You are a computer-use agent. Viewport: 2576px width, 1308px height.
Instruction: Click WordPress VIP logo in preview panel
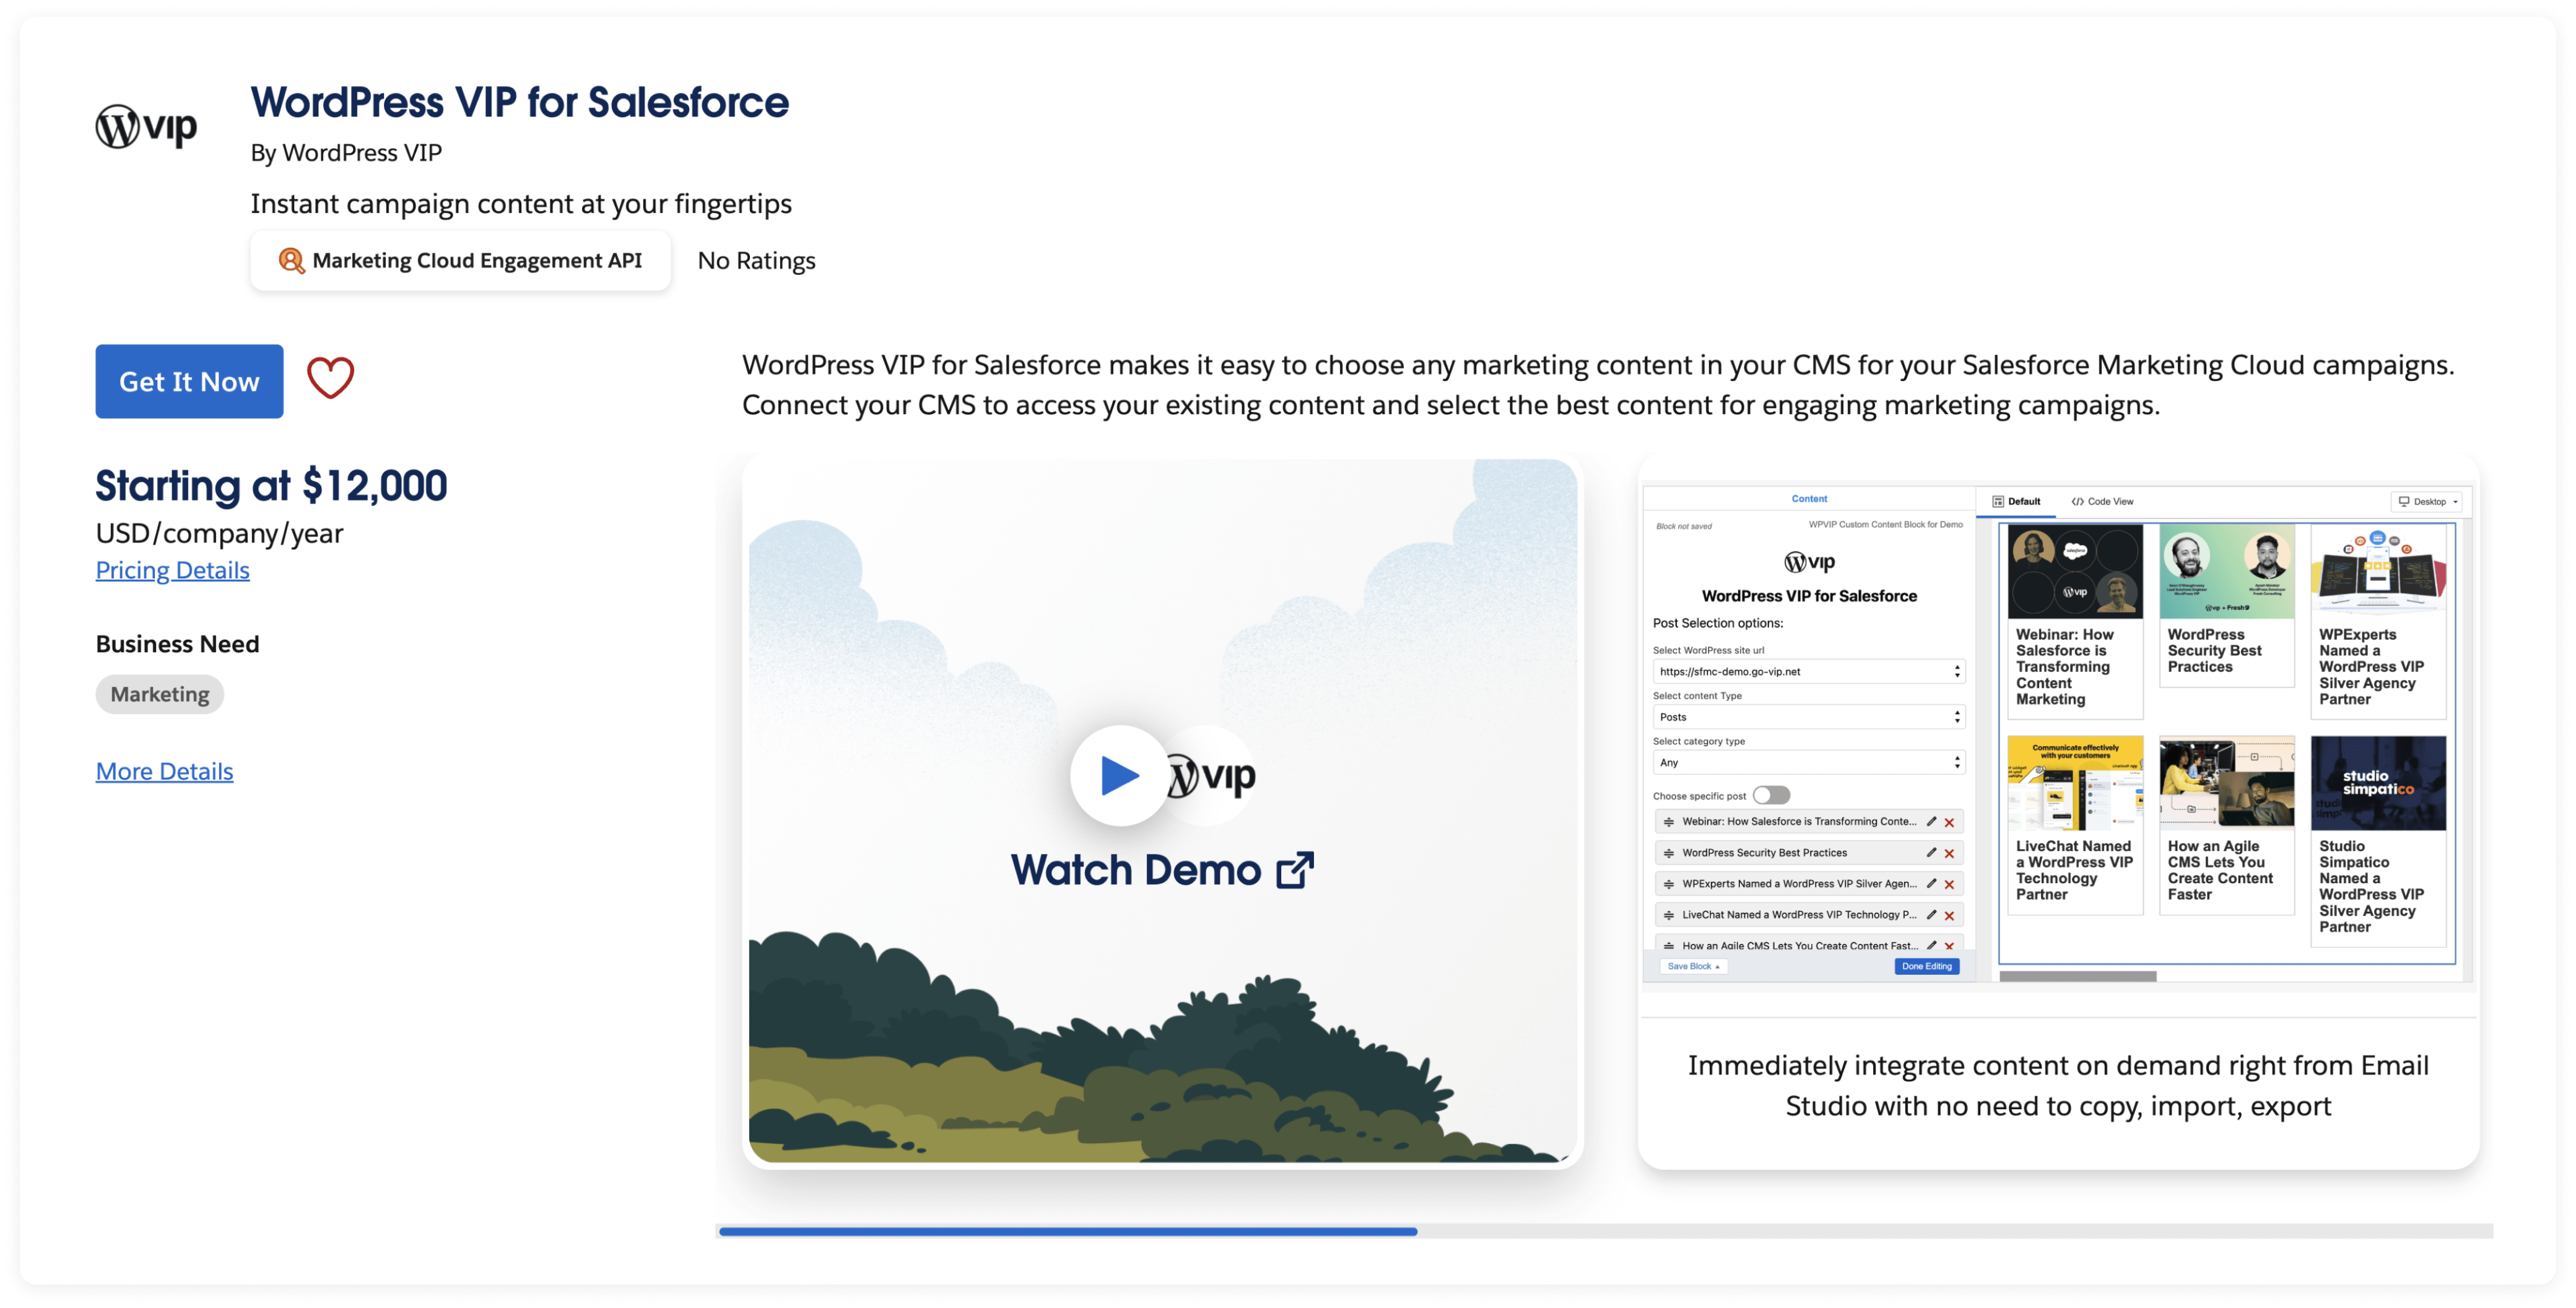1808,562
